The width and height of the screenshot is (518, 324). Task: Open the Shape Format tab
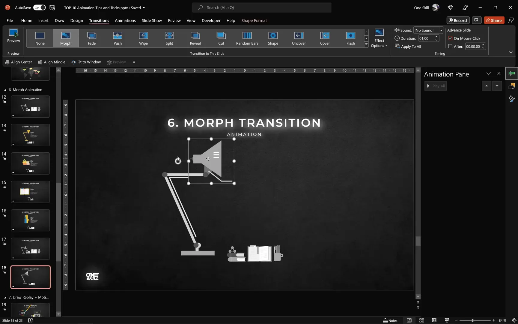254,20
